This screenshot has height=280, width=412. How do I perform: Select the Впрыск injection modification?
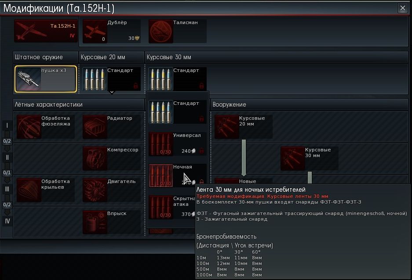pyautogui.click(x=95, y=222)
